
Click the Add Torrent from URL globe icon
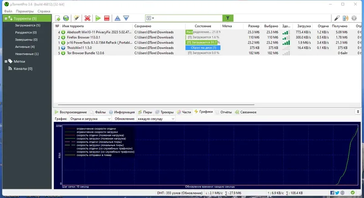click(66, 18)
